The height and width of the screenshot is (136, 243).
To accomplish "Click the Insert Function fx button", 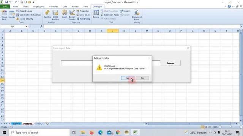I will click(x=41, y=26).
